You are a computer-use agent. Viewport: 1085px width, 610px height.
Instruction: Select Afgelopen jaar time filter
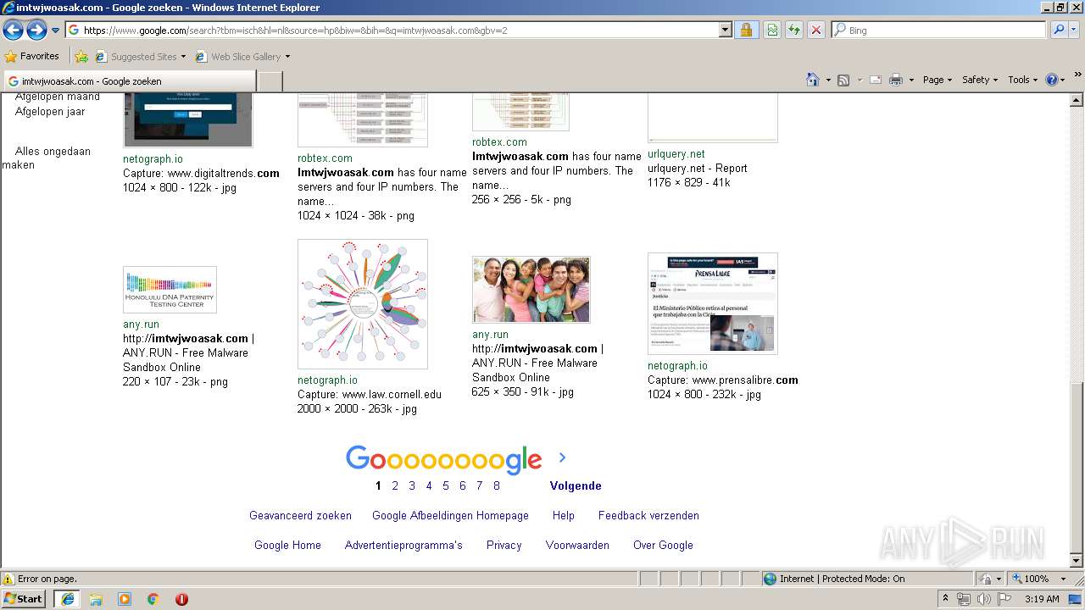(x=50, y=111)
